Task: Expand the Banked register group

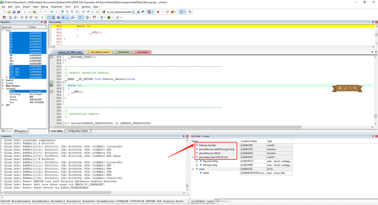Action: 3,80
